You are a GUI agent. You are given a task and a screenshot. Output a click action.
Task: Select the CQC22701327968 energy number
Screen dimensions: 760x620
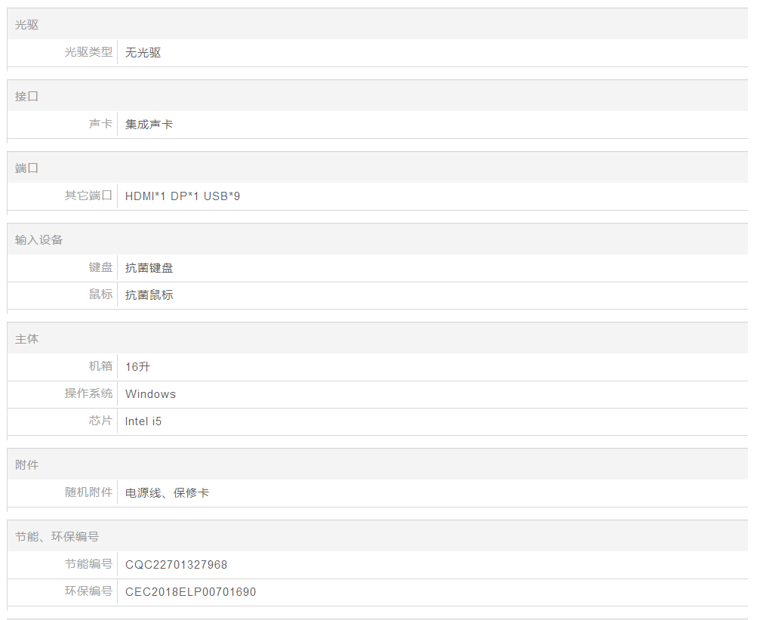point(177,565)
